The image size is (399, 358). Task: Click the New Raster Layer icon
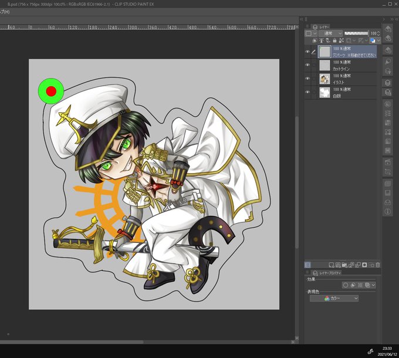332,265
